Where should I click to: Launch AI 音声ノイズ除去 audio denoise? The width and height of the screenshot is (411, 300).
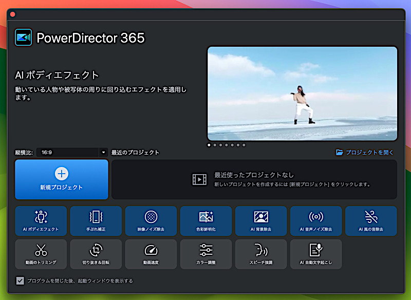315,221
